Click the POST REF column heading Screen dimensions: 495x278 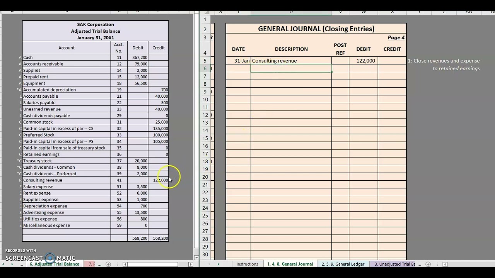coord(340,49)
